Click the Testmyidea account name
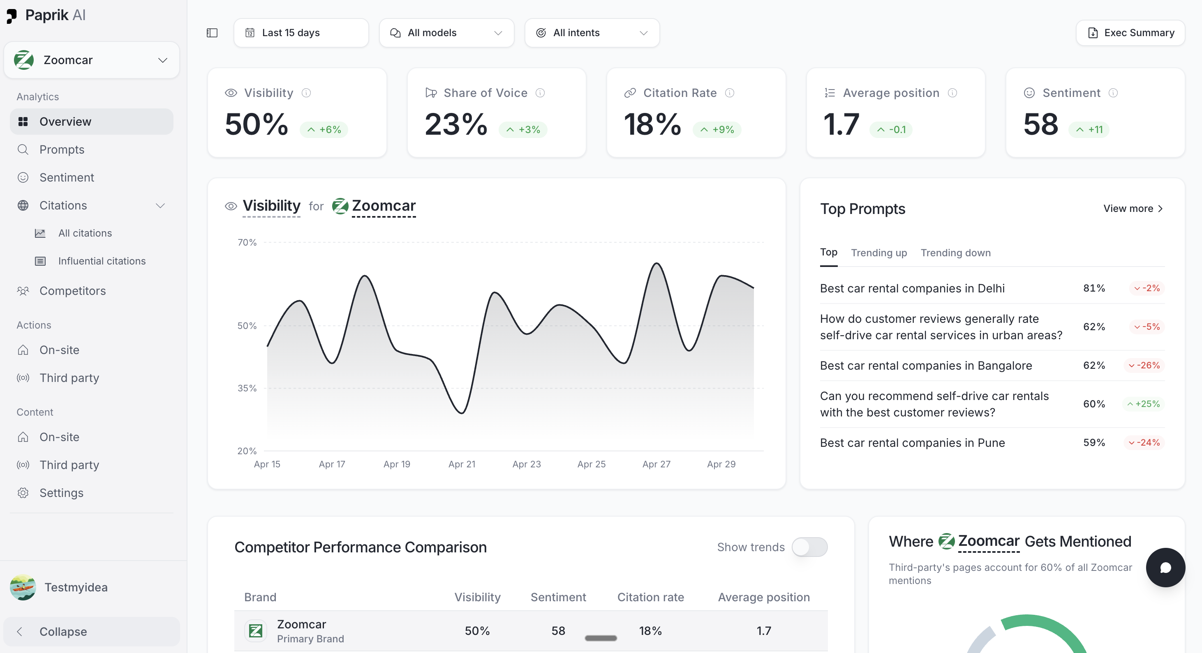Image resolution: width=1202 pixels, height=653 pixels. tap(76, 587)
